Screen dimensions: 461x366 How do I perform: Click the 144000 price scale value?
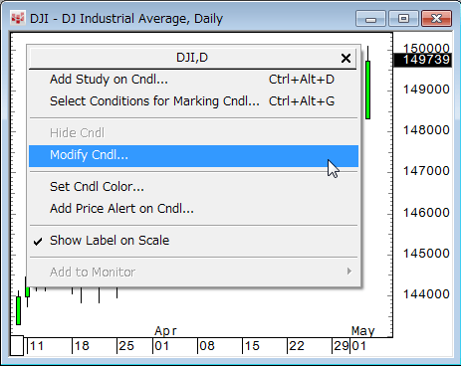[x=426, y=294]
